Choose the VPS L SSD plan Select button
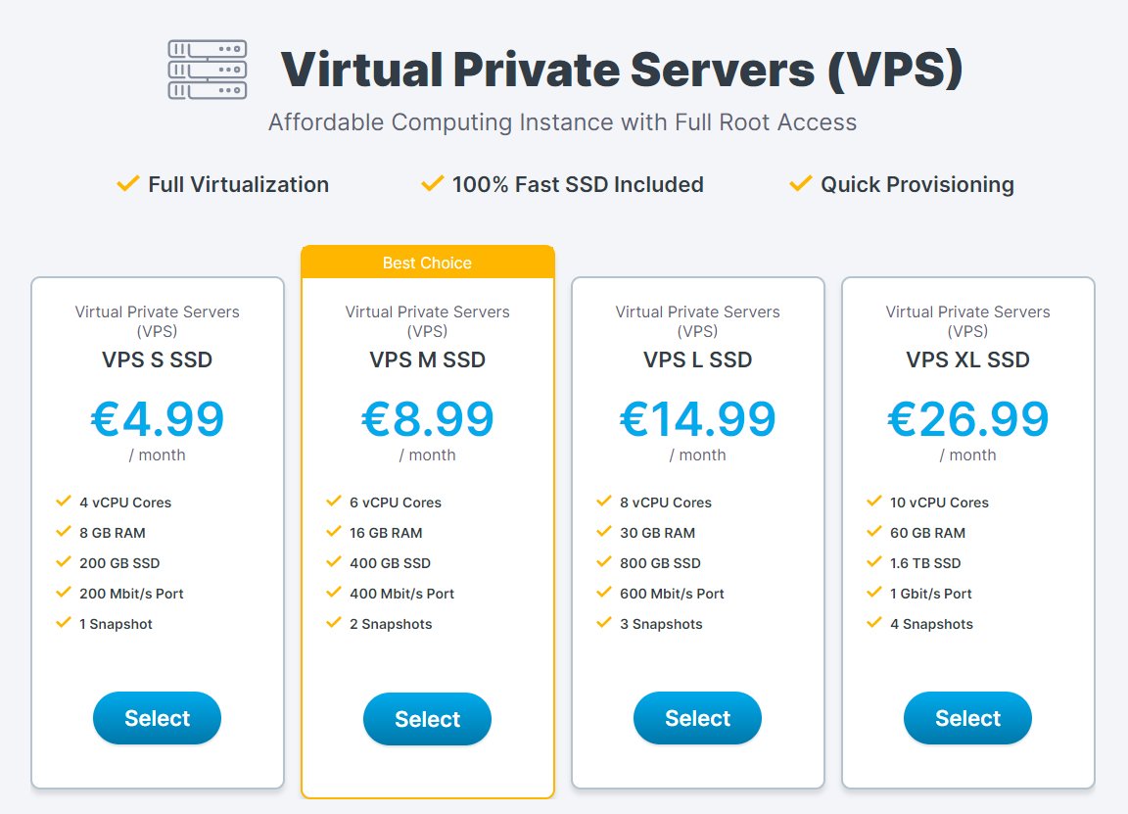The width and height of the screenshot is (1128, 814). coord(697,718)
